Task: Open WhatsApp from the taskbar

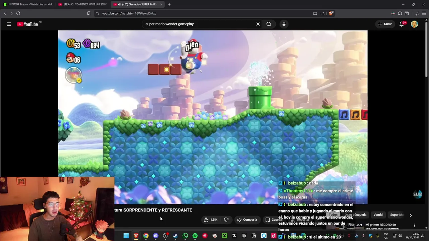Action: (x=185, y=236)
